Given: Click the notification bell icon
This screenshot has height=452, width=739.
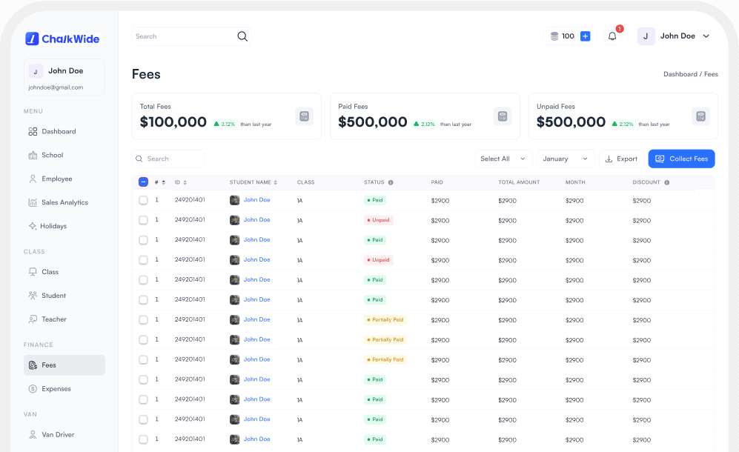Looking at the screenshot, I should pos(612,36).
